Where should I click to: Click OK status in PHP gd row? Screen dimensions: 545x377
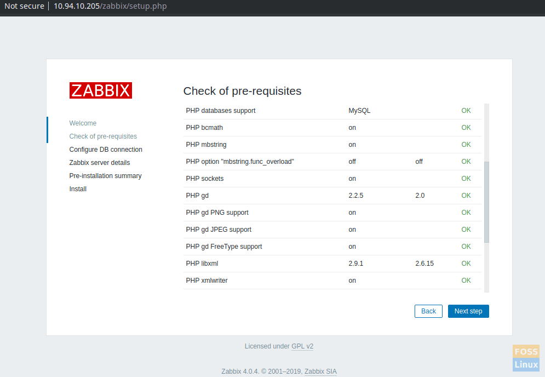466,196
